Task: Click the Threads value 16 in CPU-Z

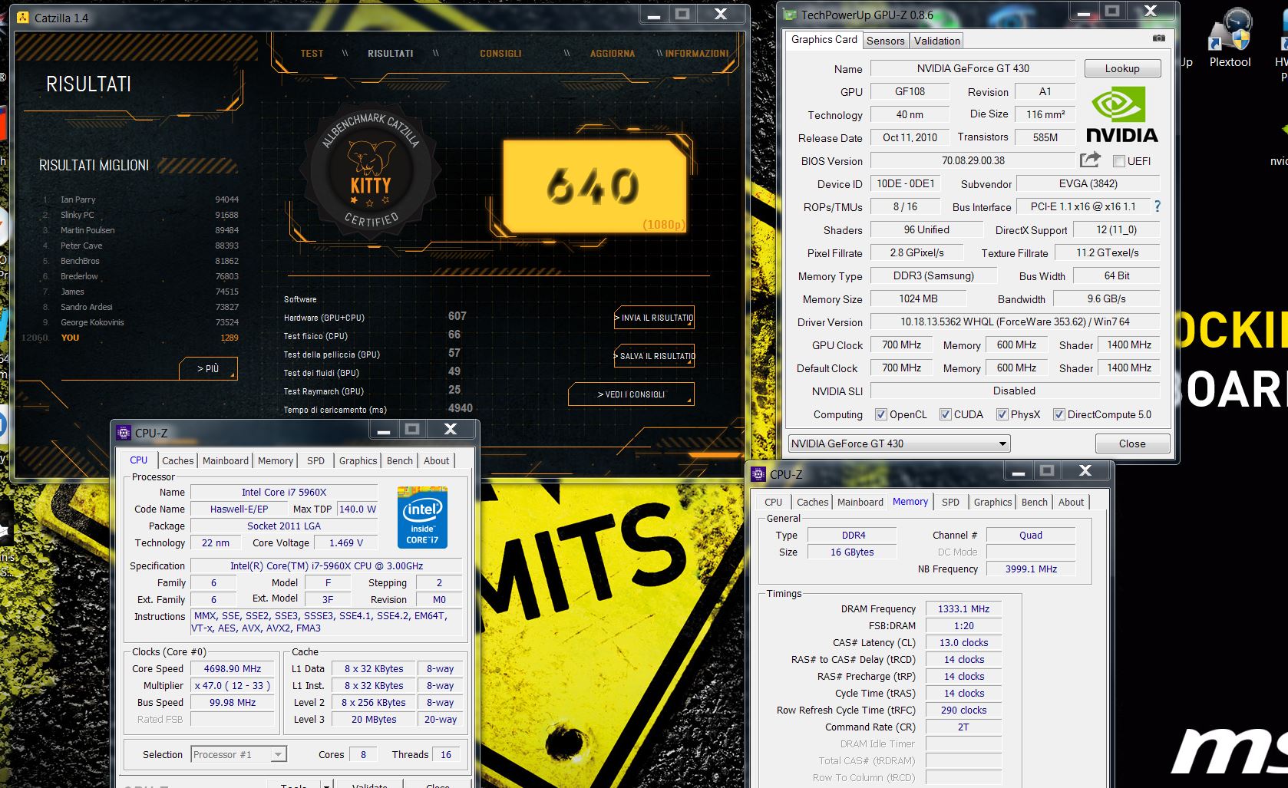Action: point(446,754)
